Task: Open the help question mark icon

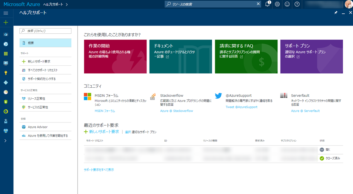Action: 297,4
